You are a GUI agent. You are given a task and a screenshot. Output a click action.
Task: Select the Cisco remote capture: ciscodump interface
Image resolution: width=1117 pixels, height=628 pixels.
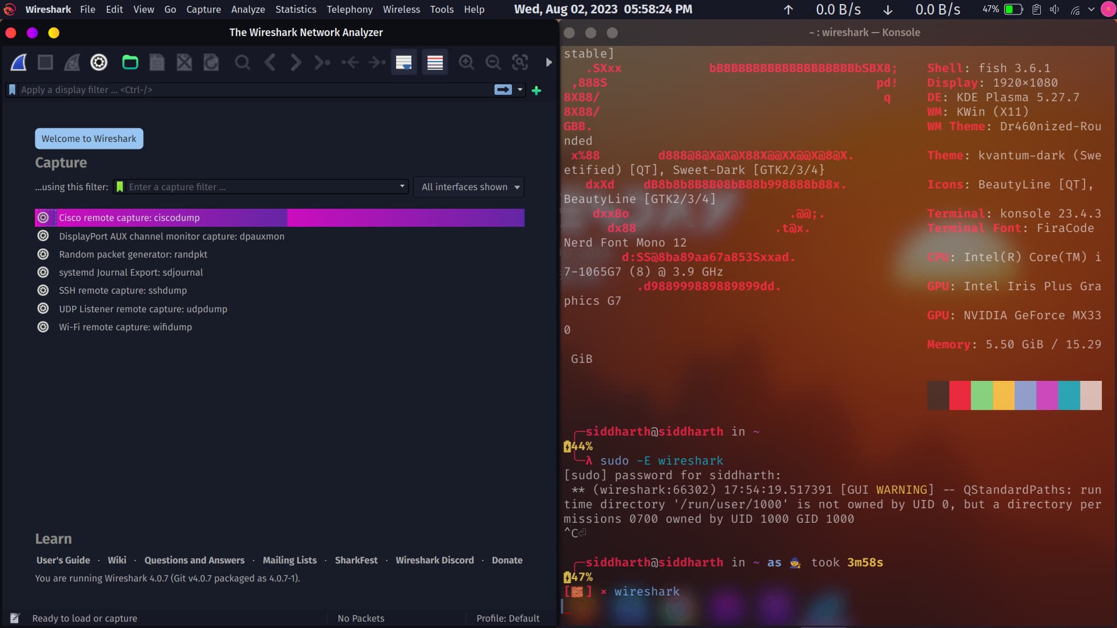[x=279, y=217]
